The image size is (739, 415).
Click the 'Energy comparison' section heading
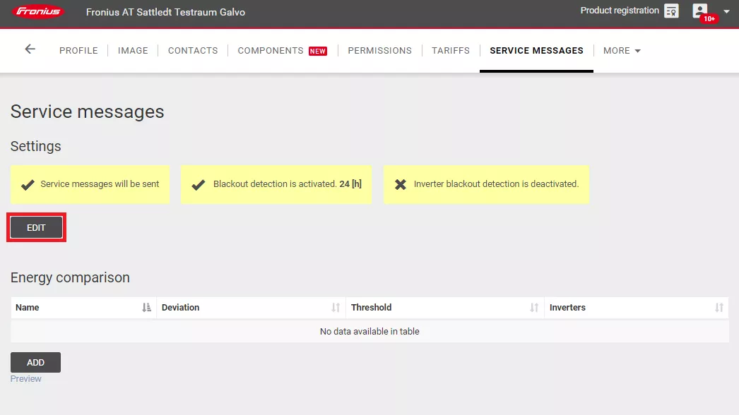point(70,277)
